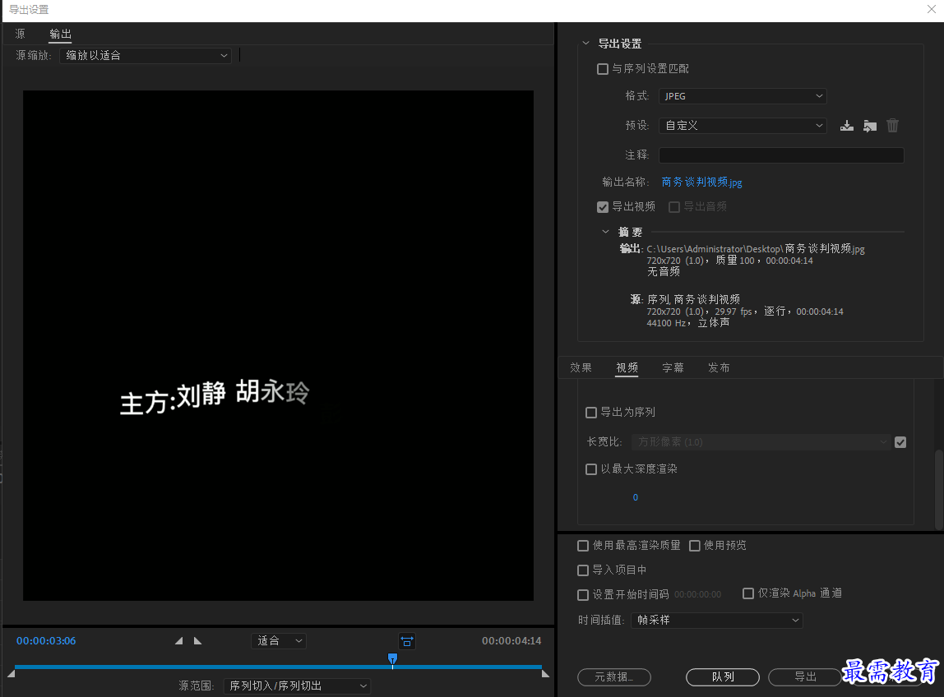Click the video settings vertical scrollbar
The width and height of the screenshot is (944, 697).
938,489
